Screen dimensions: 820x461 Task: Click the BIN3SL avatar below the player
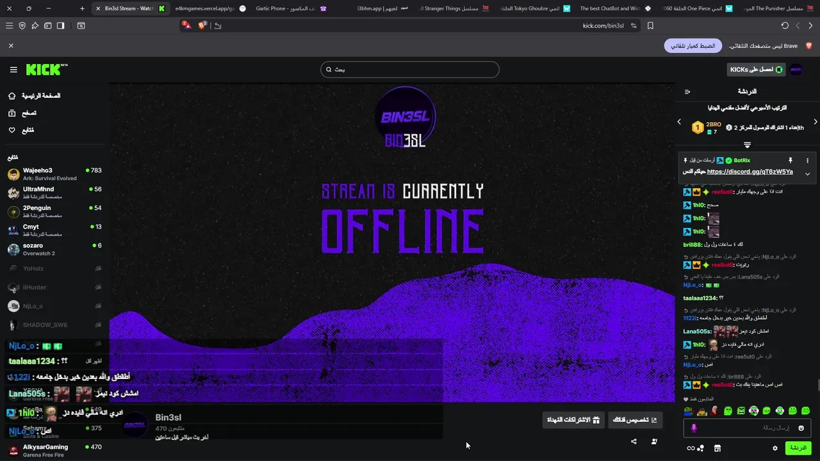click(x=135, y=425)
